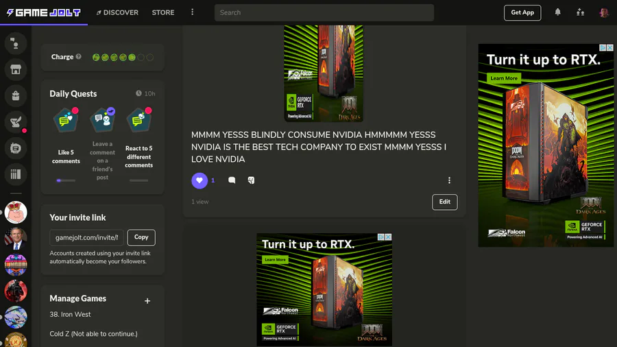Open the notifications bell

557,12
